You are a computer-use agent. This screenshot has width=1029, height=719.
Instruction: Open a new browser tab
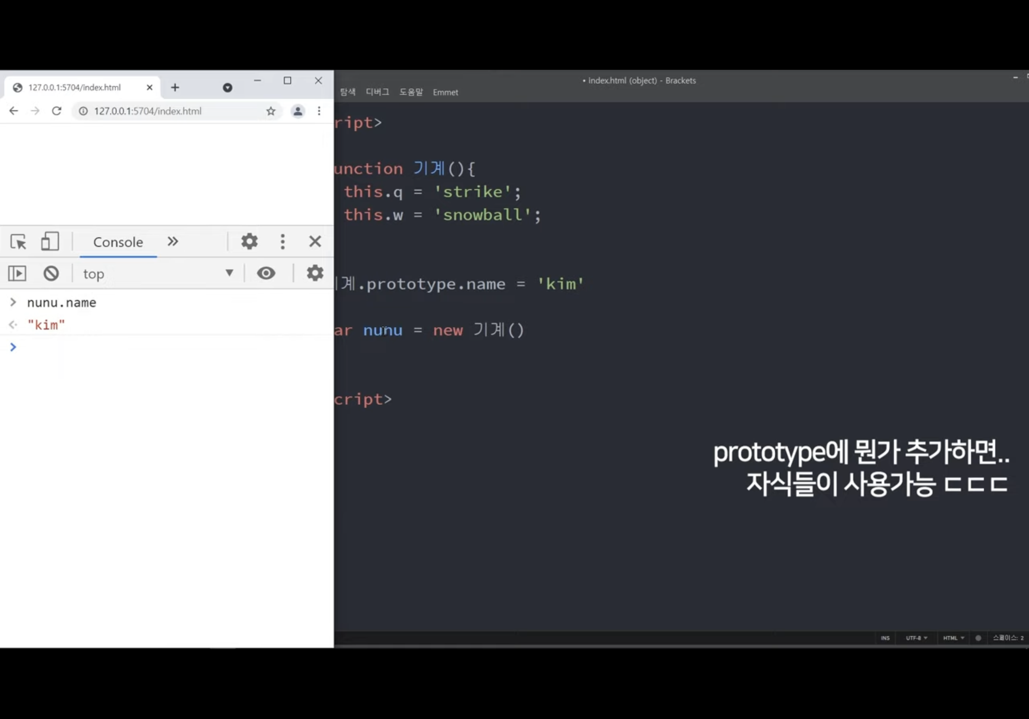tap(175, 88)
